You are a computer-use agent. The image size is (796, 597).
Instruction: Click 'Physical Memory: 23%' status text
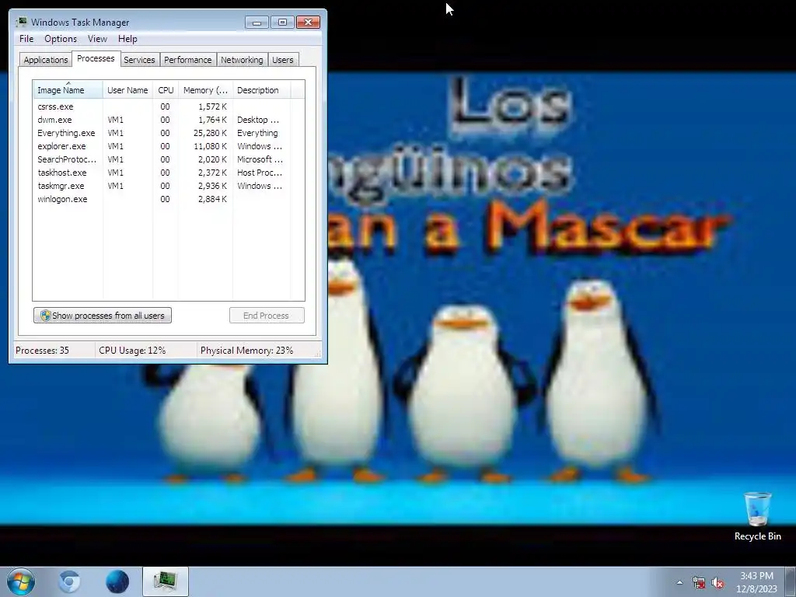click(x=246, y=351)
